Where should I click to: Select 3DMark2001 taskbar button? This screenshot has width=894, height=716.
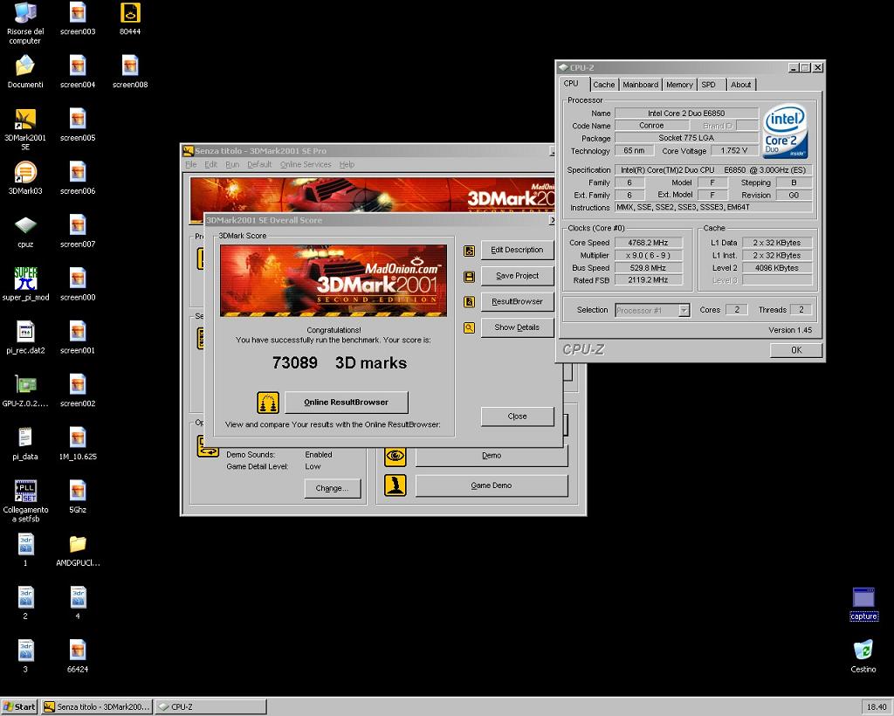point(97,707)
